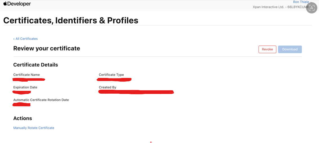Download the certificate
The height and width of the screenshot is (143, 319).
tap(290, 49)
